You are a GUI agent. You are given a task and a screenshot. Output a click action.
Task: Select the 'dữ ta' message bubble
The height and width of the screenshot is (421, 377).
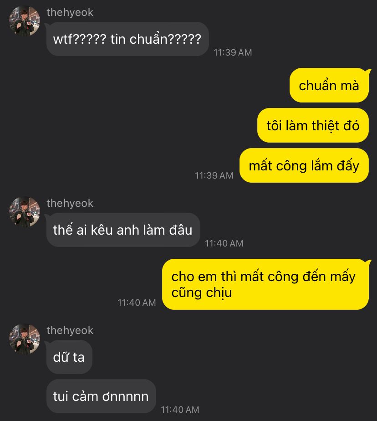(69, 357)
